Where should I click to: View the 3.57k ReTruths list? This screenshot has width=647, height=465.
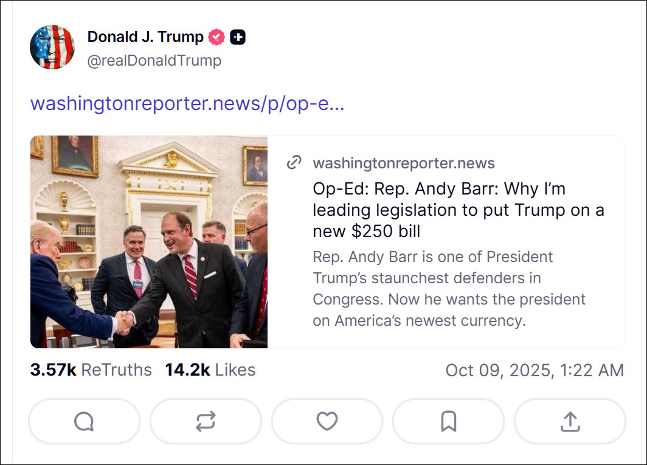(91, 370)
